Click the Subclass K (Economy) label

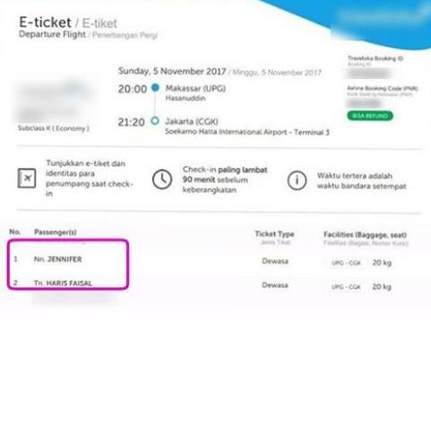(54, 128)
